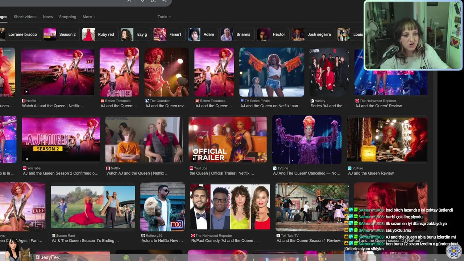Screen dimensions: 464x261
Task: Open 'AJ and the Queen rev...' Guardian link
Action: (166, 106)
